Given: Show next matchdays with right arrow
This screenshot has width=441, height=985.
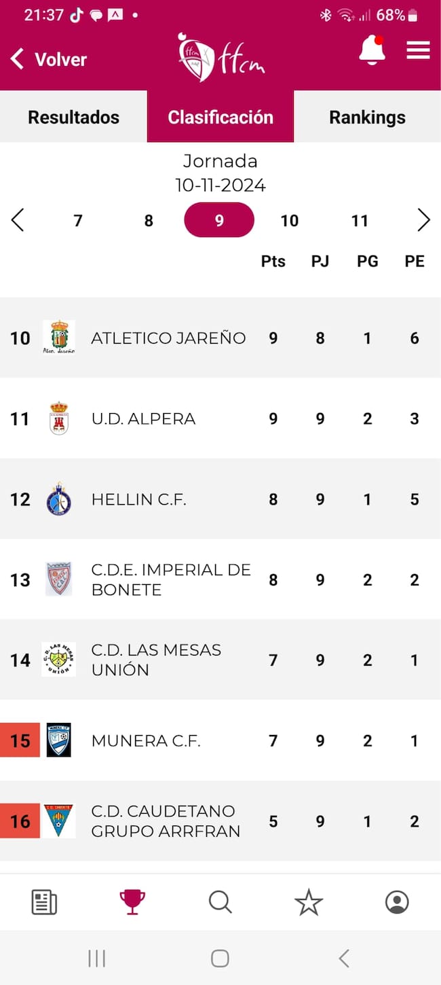Looking at the screenshot, I should pos(424,220).
